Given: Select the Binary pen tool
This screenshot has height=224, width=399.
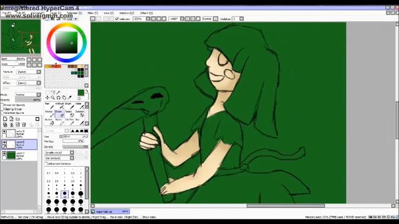Looking at the screenshot, I should click(x=60, y=122).
